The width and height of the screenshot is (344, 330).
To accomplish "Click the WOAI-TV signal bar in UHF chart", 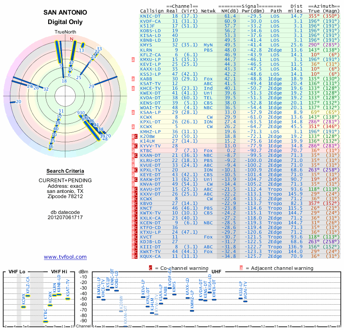I will tap(245, 301).
